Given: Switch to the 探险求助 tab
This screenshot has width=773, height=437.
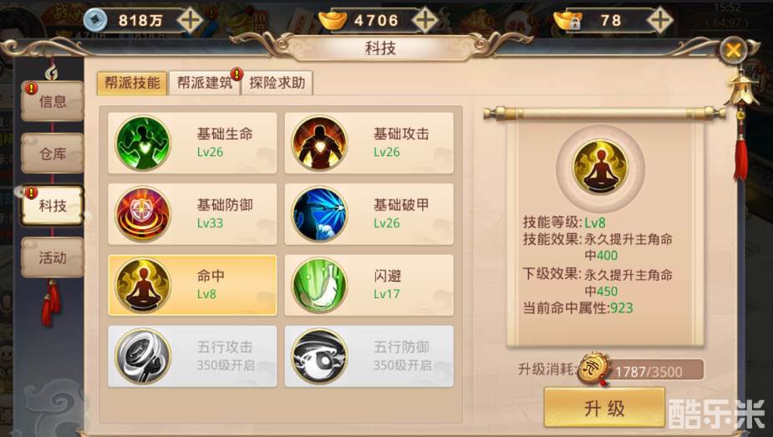Looking at the screenshot, I should tap(277, 83).
